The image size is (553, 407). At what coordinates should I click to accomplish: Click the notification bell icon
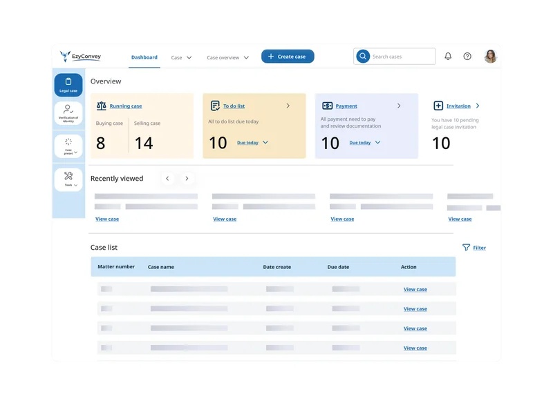[x=448, y=56]
